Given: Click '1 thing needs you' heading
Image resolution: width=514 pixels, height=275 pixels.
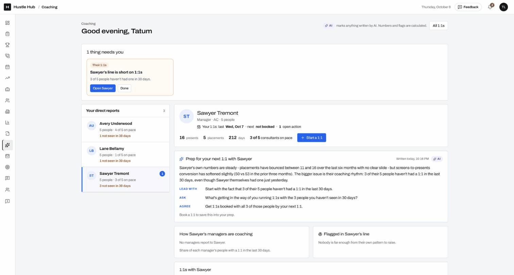Looking at the screenshot, I should pos(105,52).
